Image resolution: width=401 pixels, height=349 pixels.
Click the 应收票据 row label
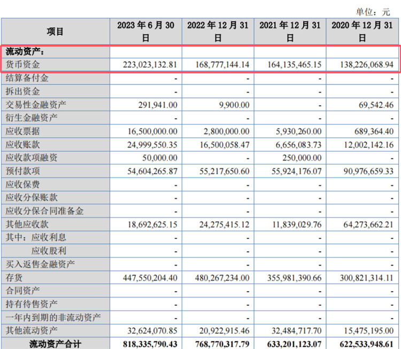(x=22, y=131)
